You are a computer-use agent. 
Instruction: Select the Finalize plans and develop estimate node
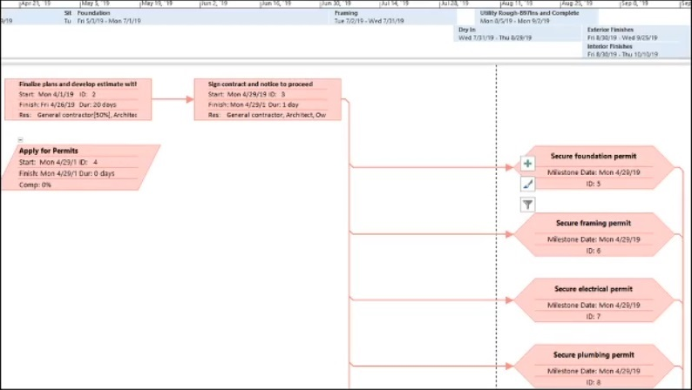pos(78,99)
